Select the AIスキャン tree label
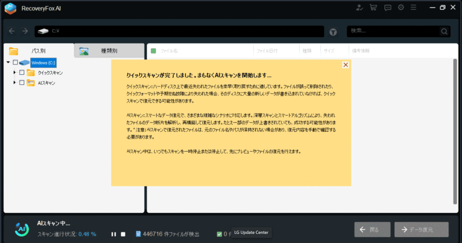The height and width of the screenshot is (243, 462). (46, 83)
